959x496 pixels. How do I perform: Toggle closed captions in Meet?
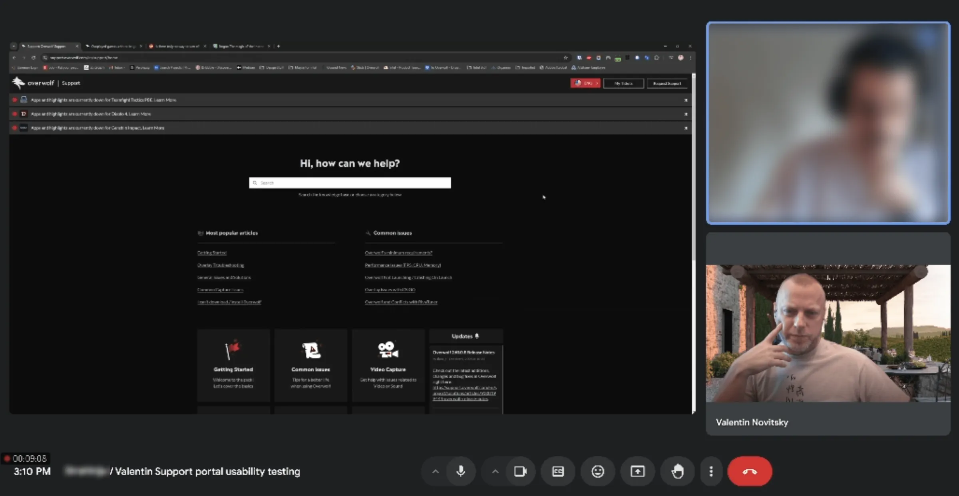558,471
